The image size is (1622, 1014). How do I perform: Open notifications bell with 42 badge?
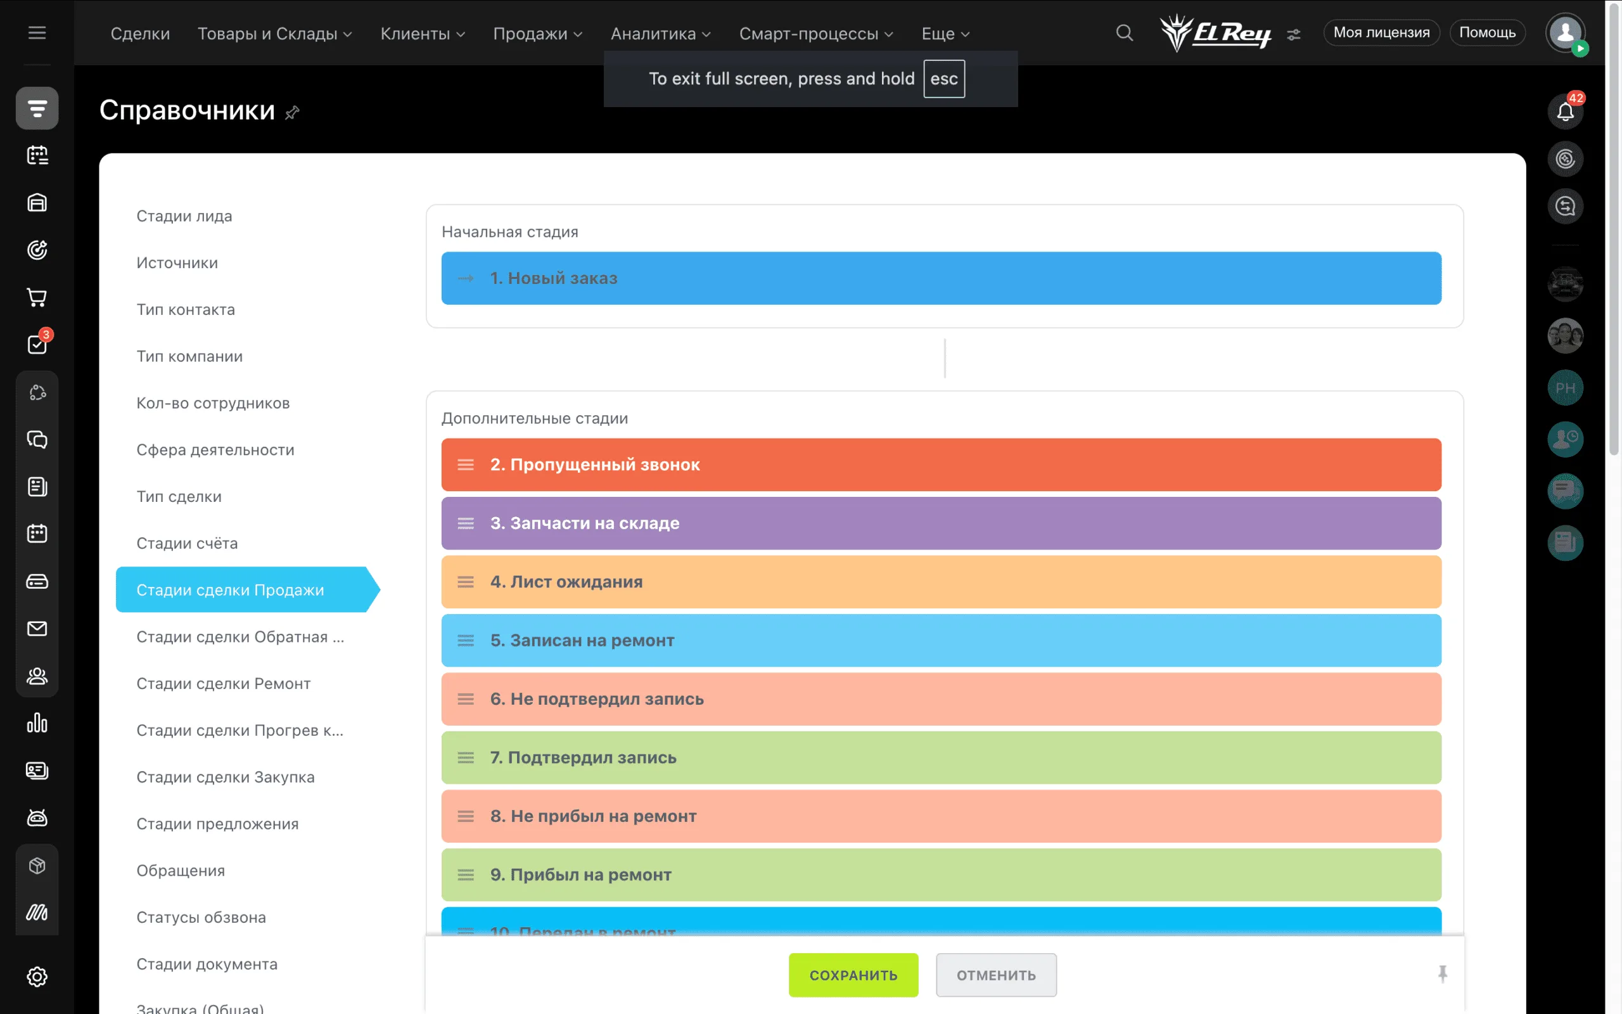(x=1565, y=111)
